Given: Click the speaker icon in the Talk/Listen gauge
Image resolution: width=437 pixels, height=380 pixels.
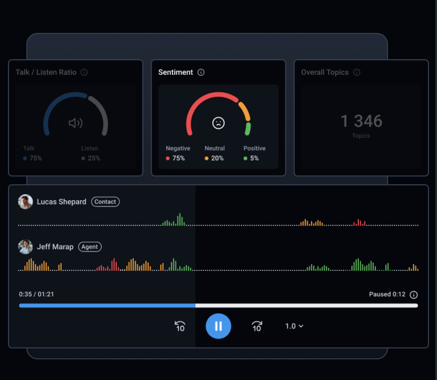Looking at the screenshot, I should click(x=75, y=122).
